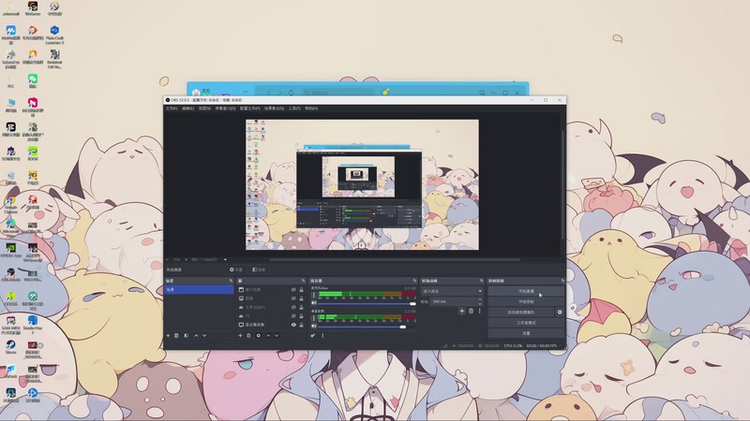Viewport: 750px width, 421px height.
Task: Move selected source up
Action: 268,336
